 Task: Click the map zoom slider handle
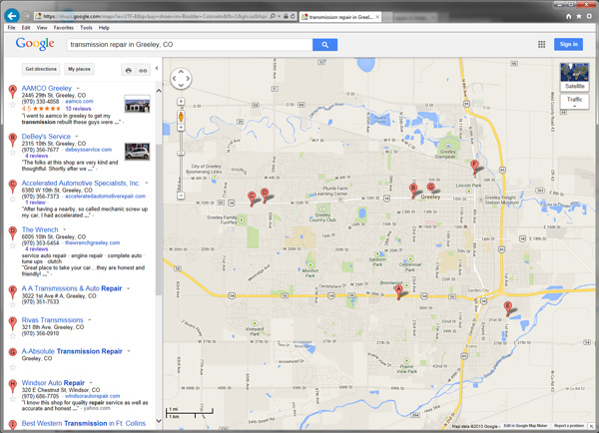(x=181, y=153)
